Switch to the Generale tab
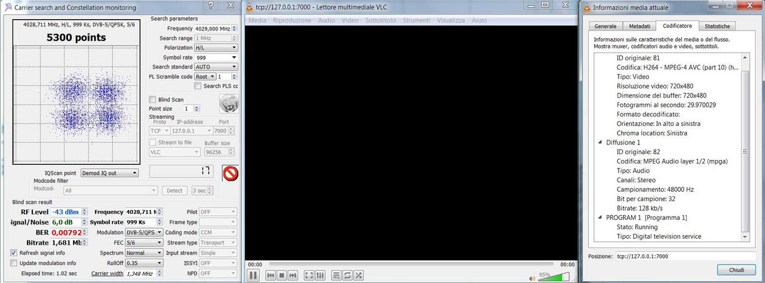This screenshot has width=765, height=283. tap(605, 26)
